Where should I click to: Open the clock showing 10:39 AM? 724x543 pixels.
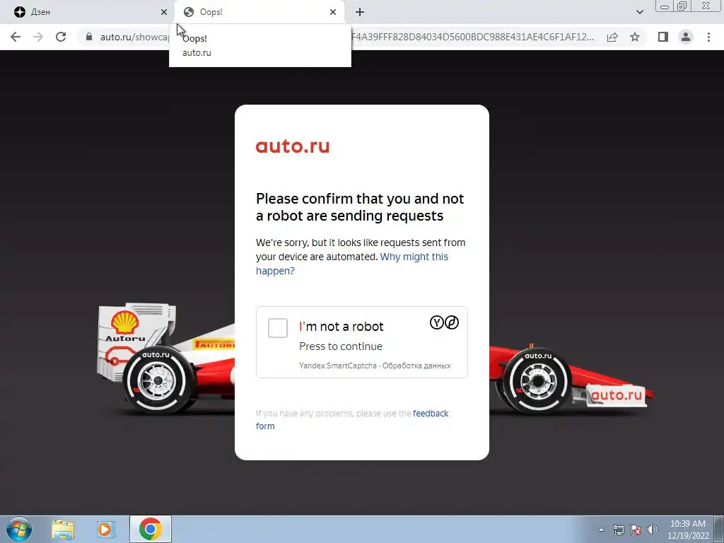(x=687, y=530)
